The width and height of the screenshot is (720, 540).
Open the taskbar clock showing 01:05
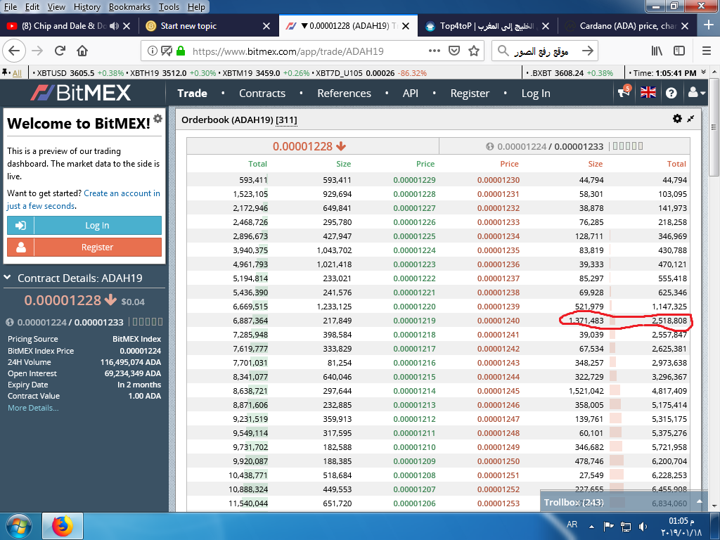tap(681, 527)
